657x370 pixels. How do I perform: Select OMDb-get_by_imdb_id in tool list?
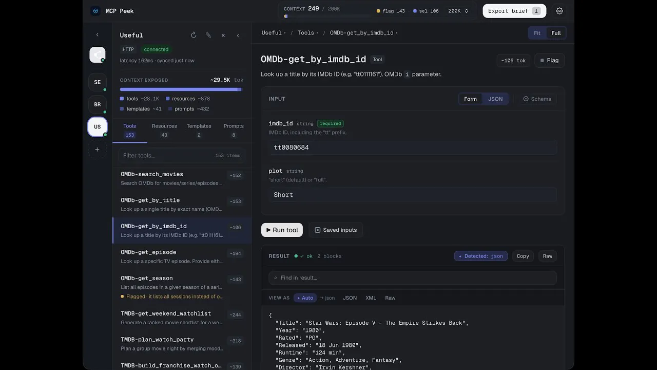coord(182,231)
